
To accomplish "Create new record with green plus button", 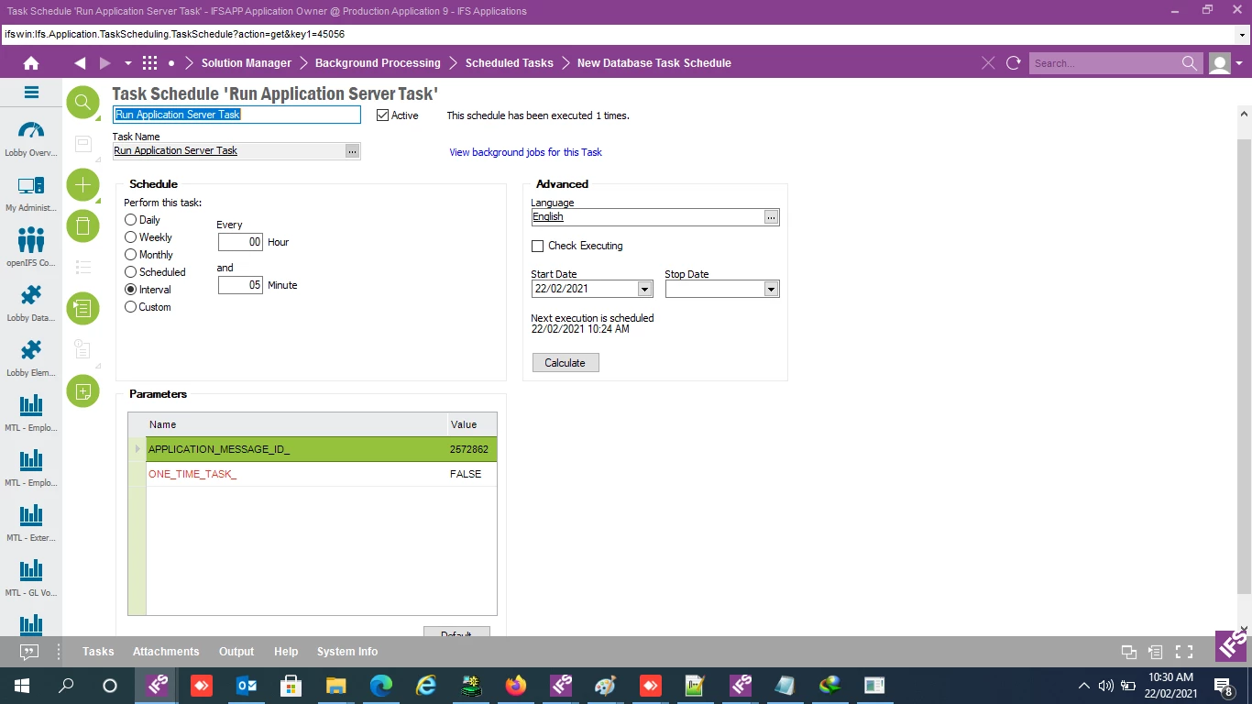I will [82, 184].
